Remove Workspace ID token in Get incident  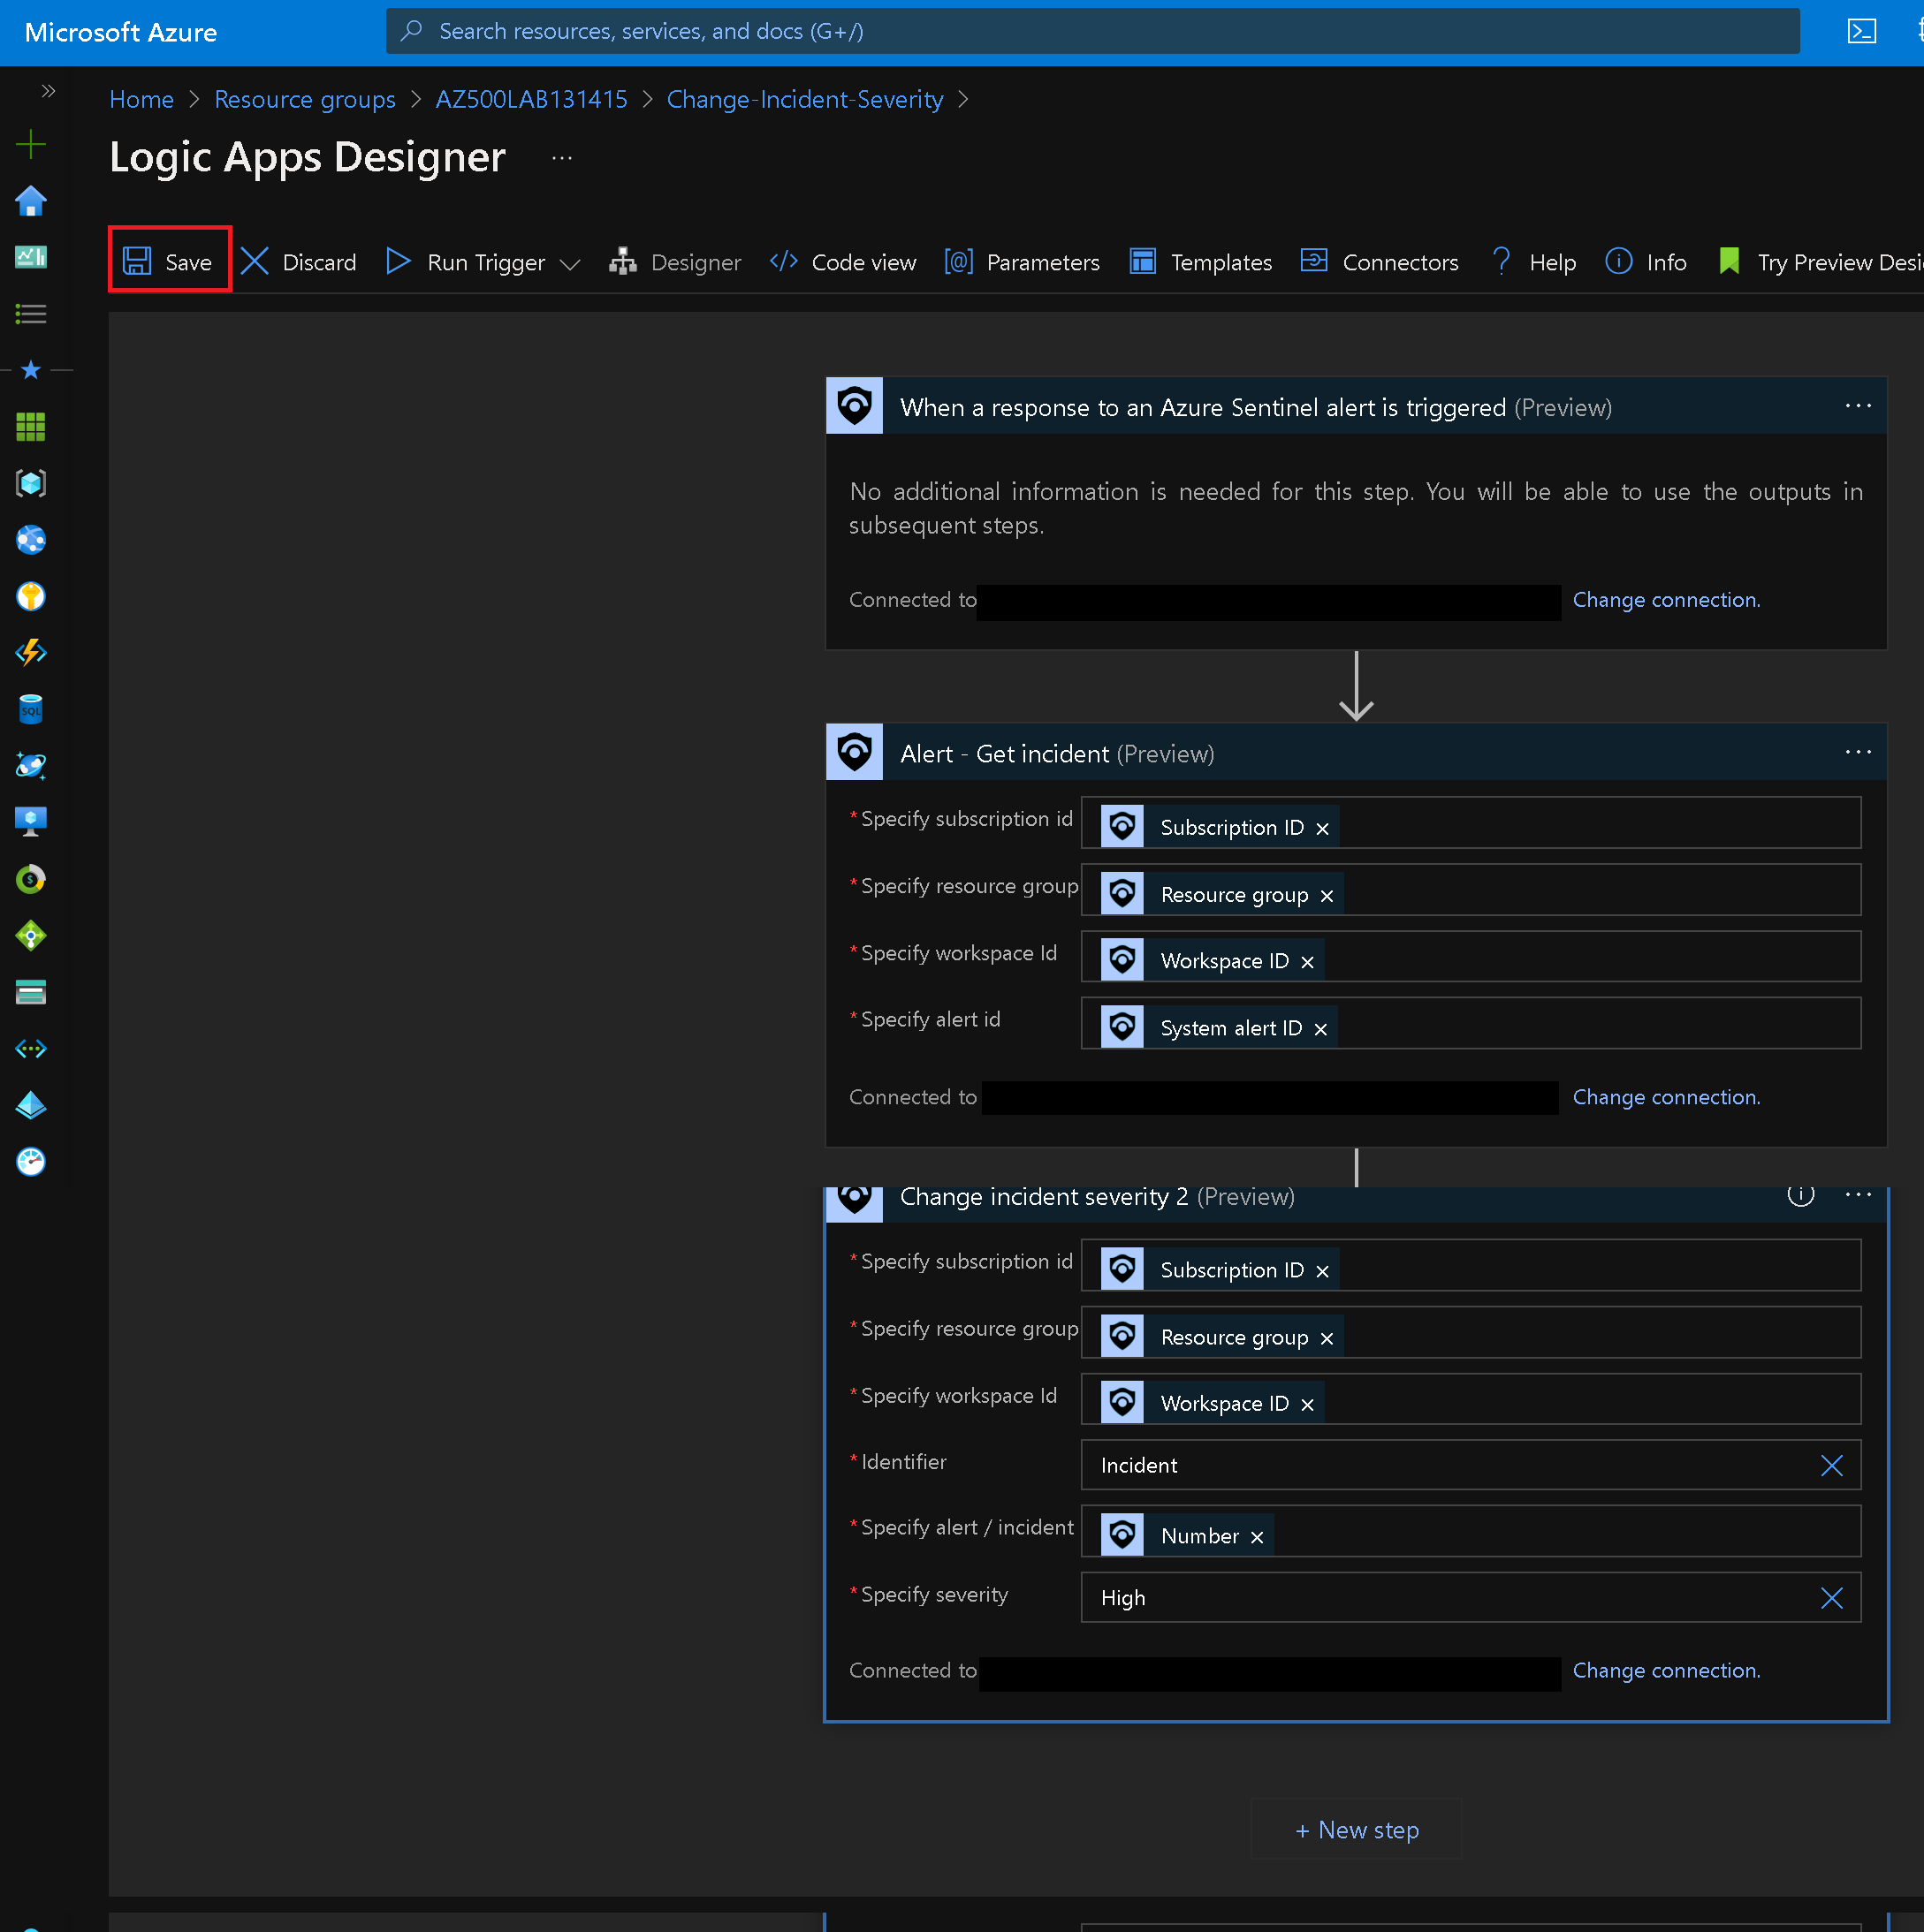(x=1307, y=962)
